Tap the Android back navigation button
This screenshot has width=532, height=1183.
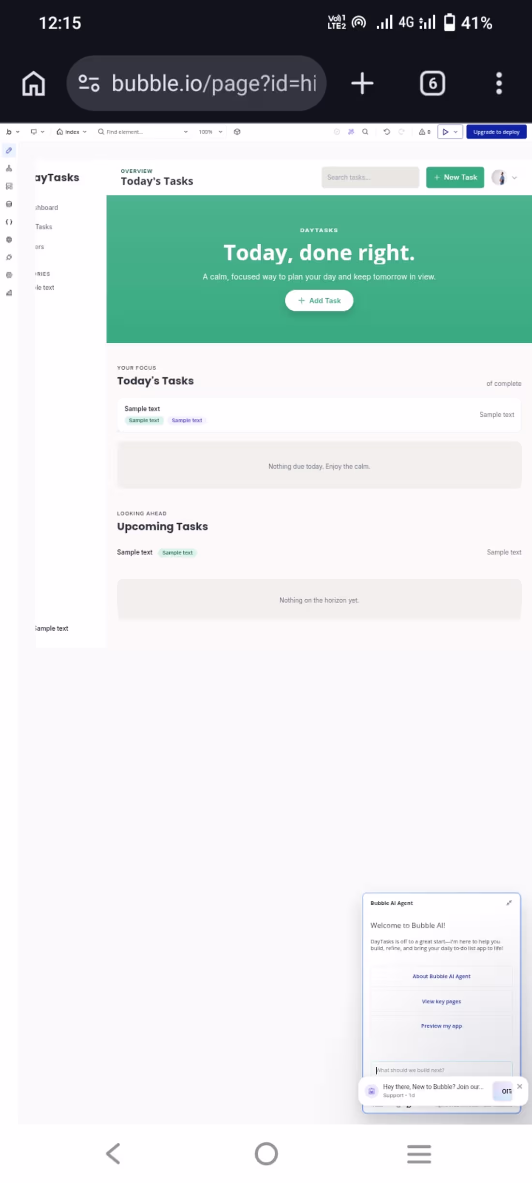pos(113,1153)
